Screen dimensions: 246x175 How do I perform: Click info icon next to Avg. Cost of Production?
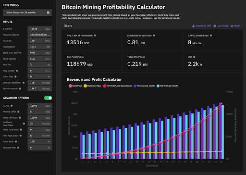click(x=95, y=36)
